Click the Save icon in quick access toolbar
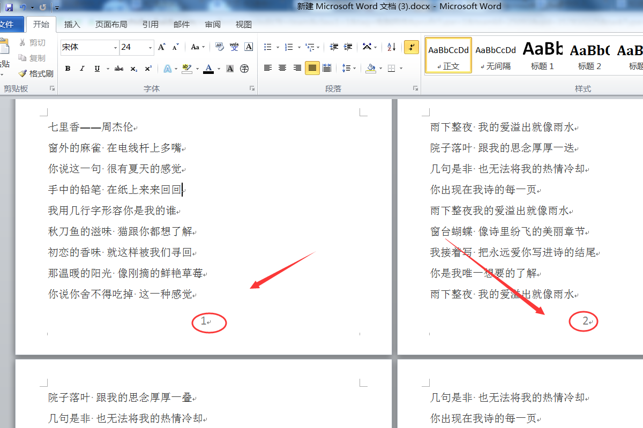 pos(9,7)
